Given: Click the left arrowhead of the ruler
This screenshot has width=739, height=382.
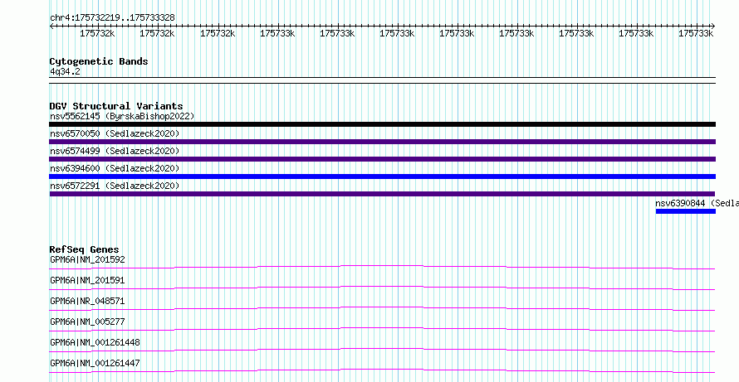Looking at the screenshot, I should pyautogui.click(x=51, y=27).
